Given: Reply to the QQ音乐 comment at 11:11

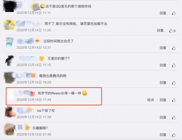Looking at the screenshot, I should [163, 13].
